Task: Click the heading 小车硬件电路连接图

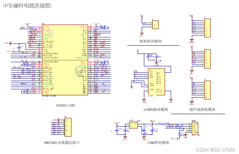Action: [x=28, y=6]
